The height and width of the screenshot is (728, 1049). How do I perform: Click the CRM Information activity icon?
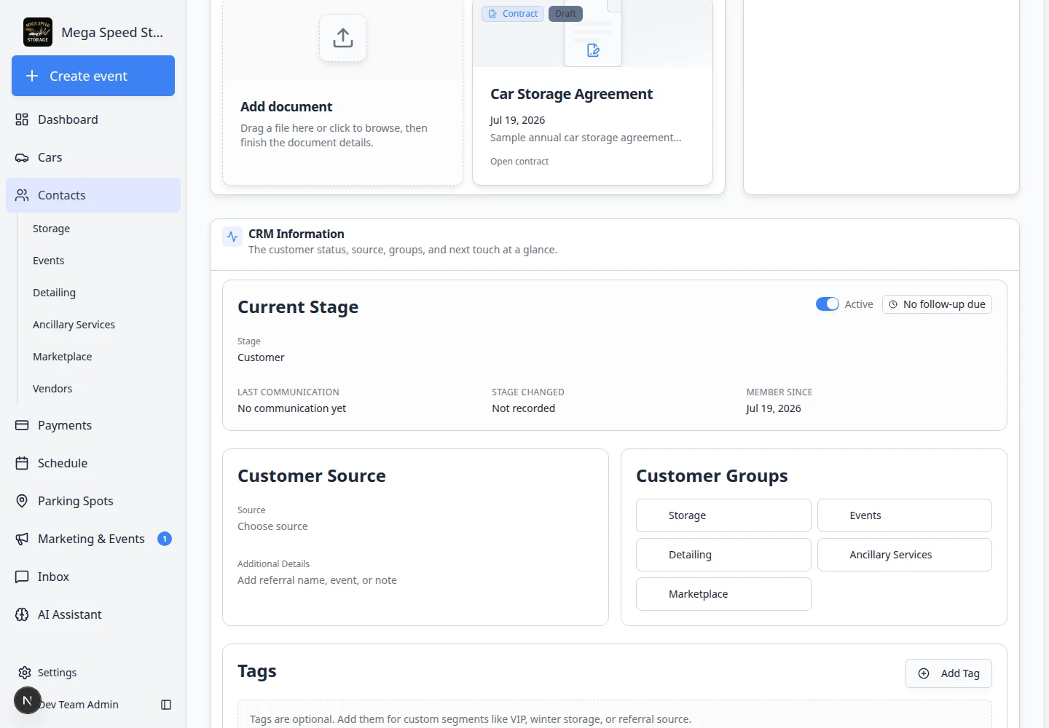232,237
